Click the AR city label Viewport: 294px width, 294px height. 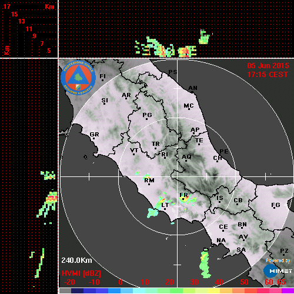[126, 95]
